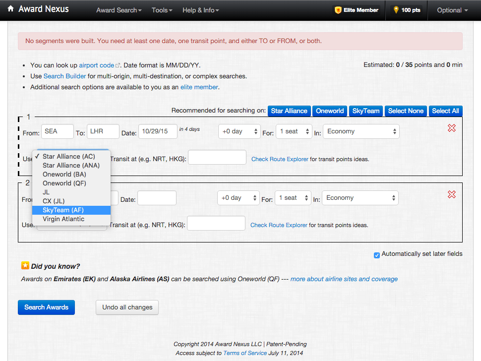Click the Did you know star icon
481x361 pixels.
click(25, 266)
